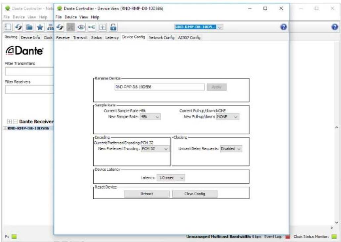The width and height of the screenshot is (341, 242).
Task: Click the network hierarchy icon in Network View
Action: click(x=51, y=27)
